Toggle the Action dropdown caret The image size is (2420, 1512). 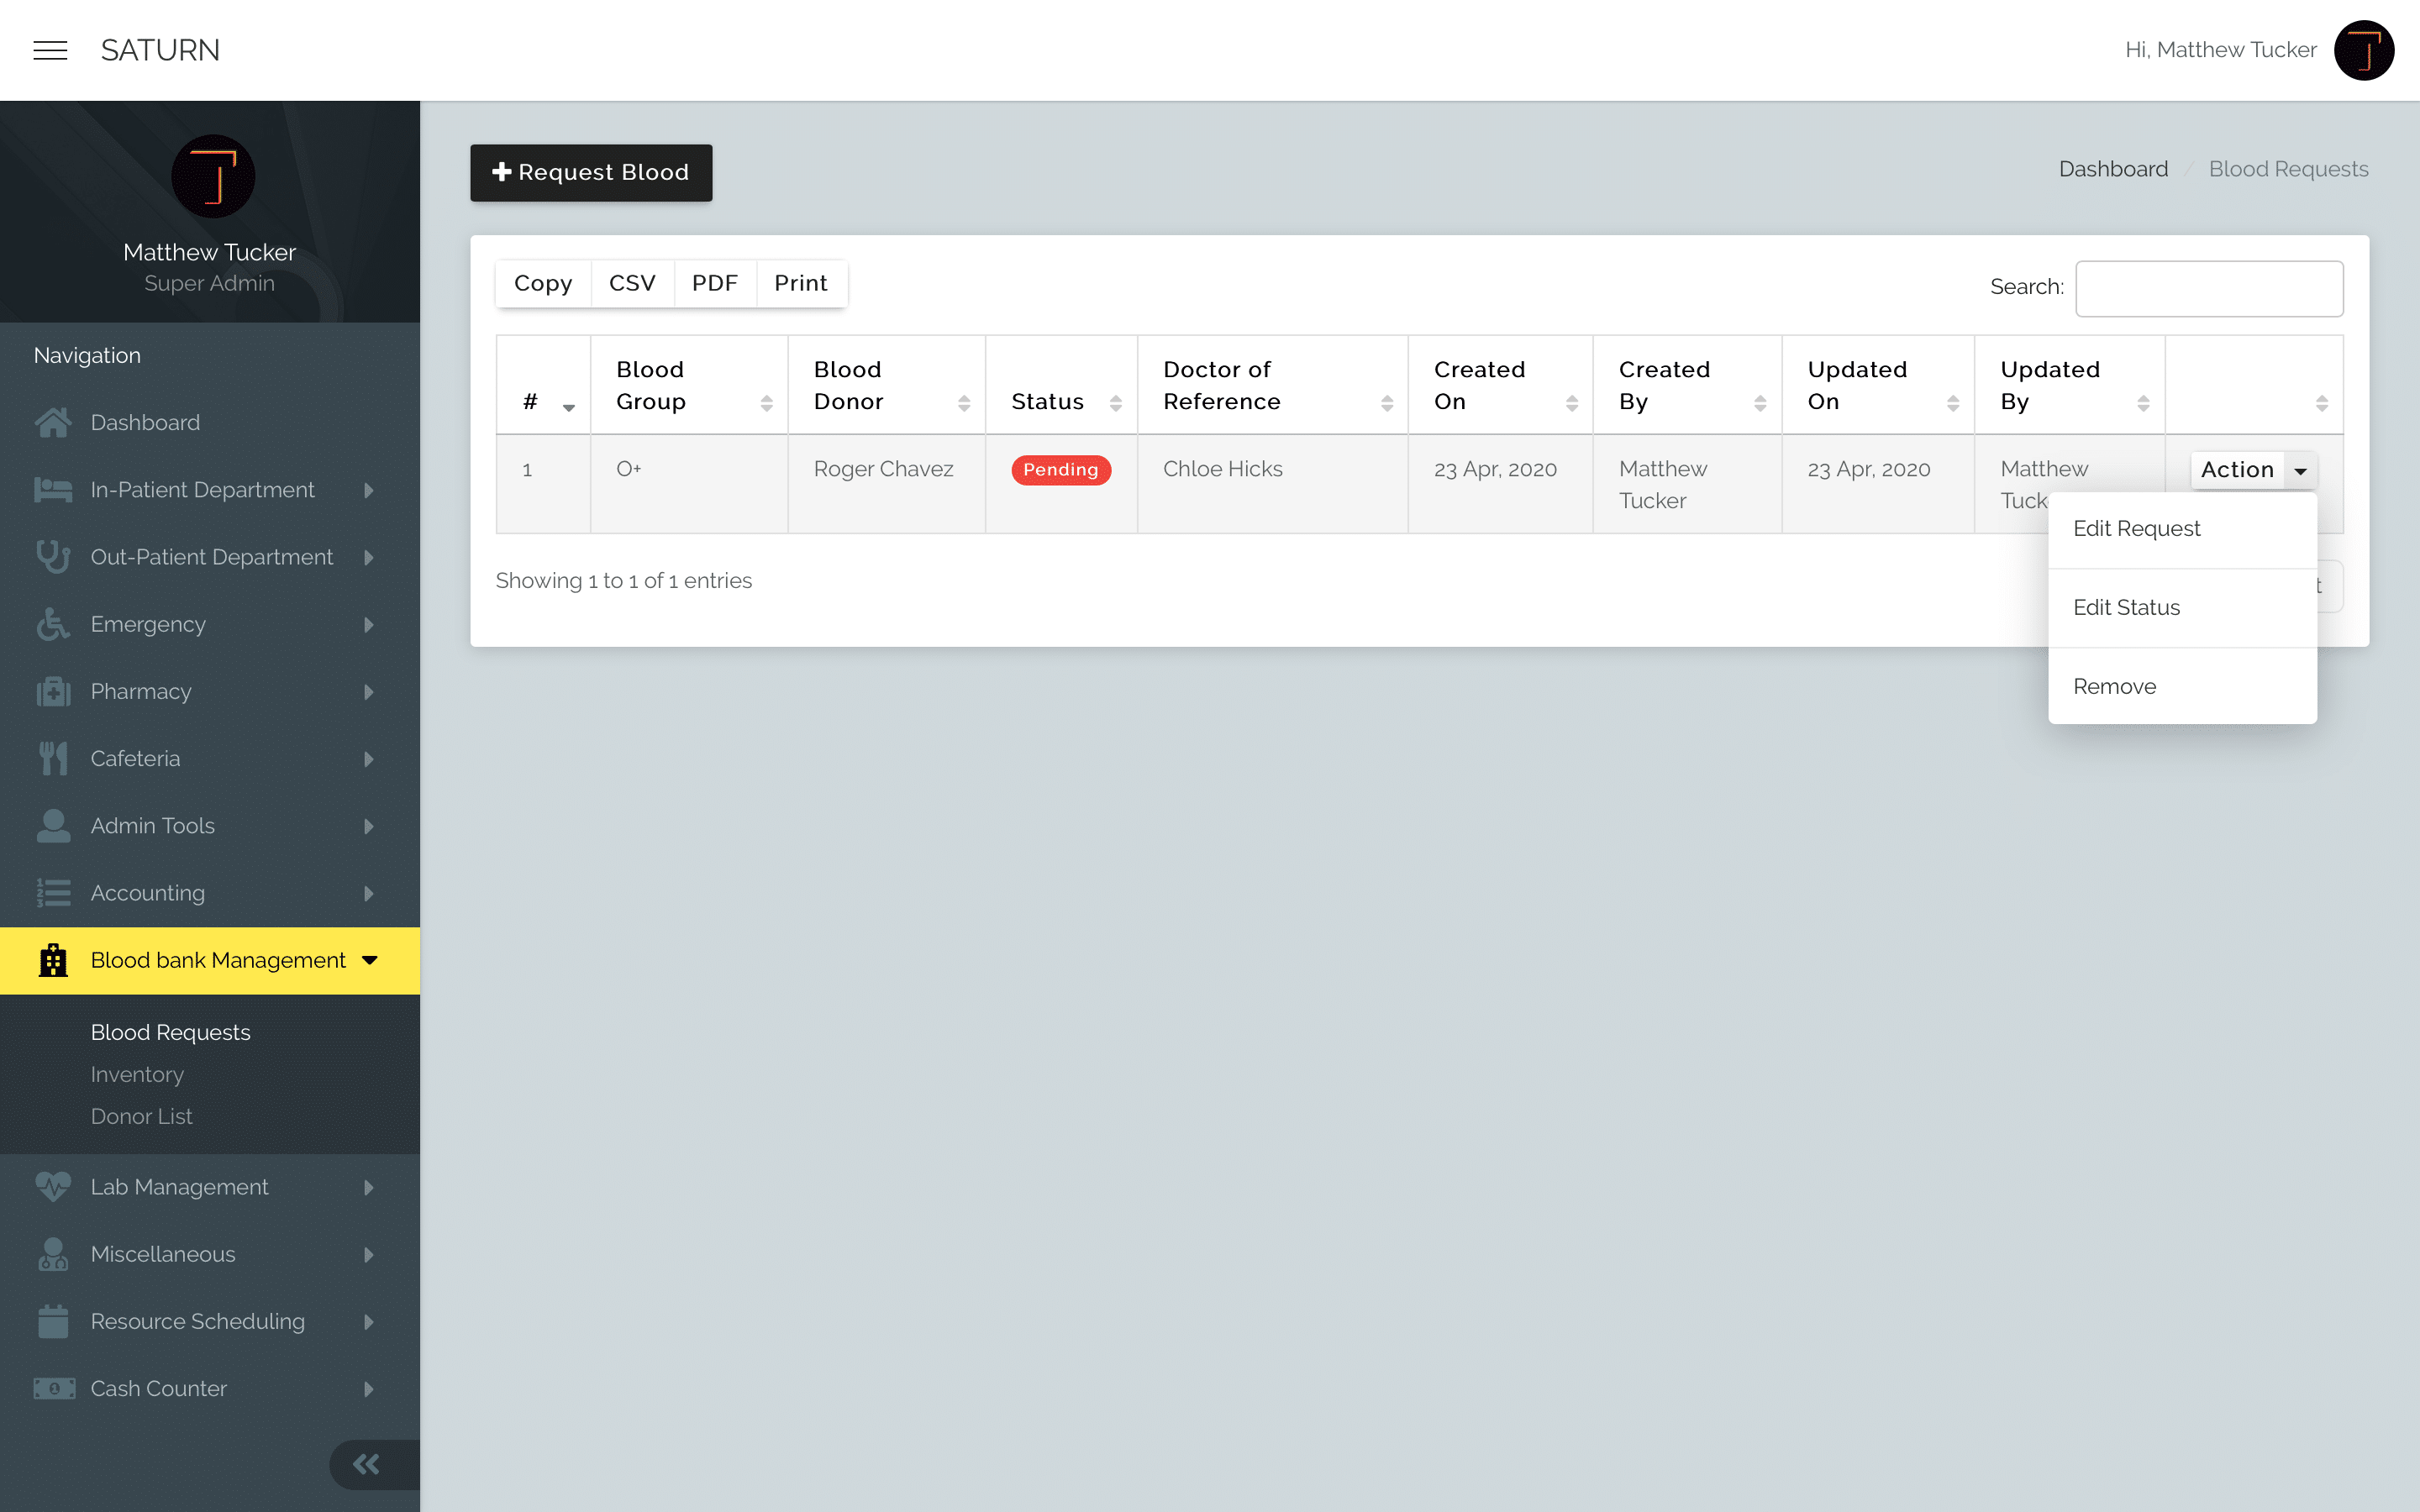tap(2300, 470)
